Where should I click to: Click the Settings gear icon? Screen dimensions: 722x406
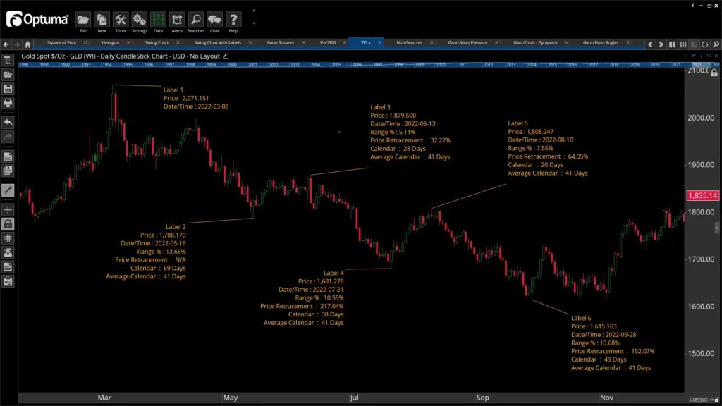tap(139, 19)
